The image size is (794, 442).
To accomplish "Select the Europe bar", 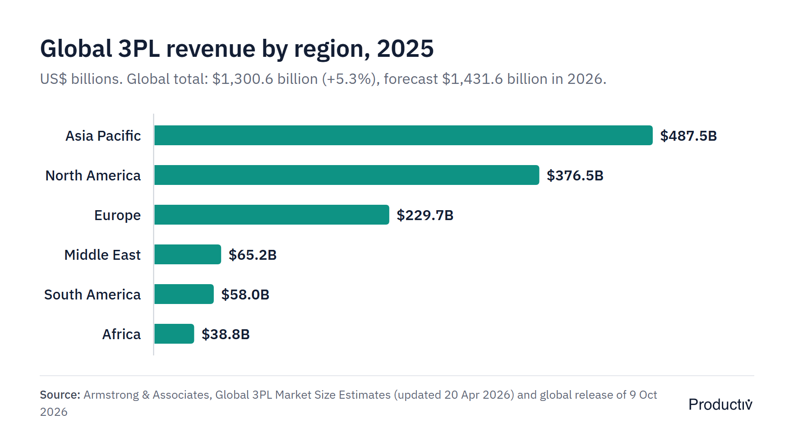I will click(272, 215).
